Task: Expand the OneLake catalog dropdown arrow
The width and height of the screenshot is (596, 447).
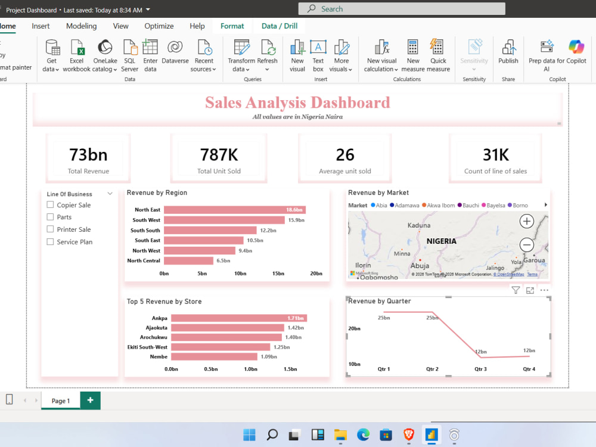Action: (115, 70)
